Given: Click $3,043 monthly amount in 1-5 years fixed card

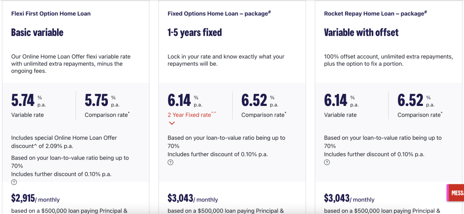Looking at the screenshot, I should pos(180,198).
